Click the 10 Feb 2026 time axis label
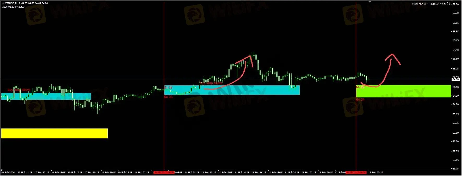 pyautogui.click(x=8, y=173)
